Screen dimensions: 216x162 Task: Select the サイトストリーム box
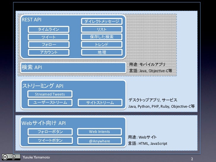[100, 103]
